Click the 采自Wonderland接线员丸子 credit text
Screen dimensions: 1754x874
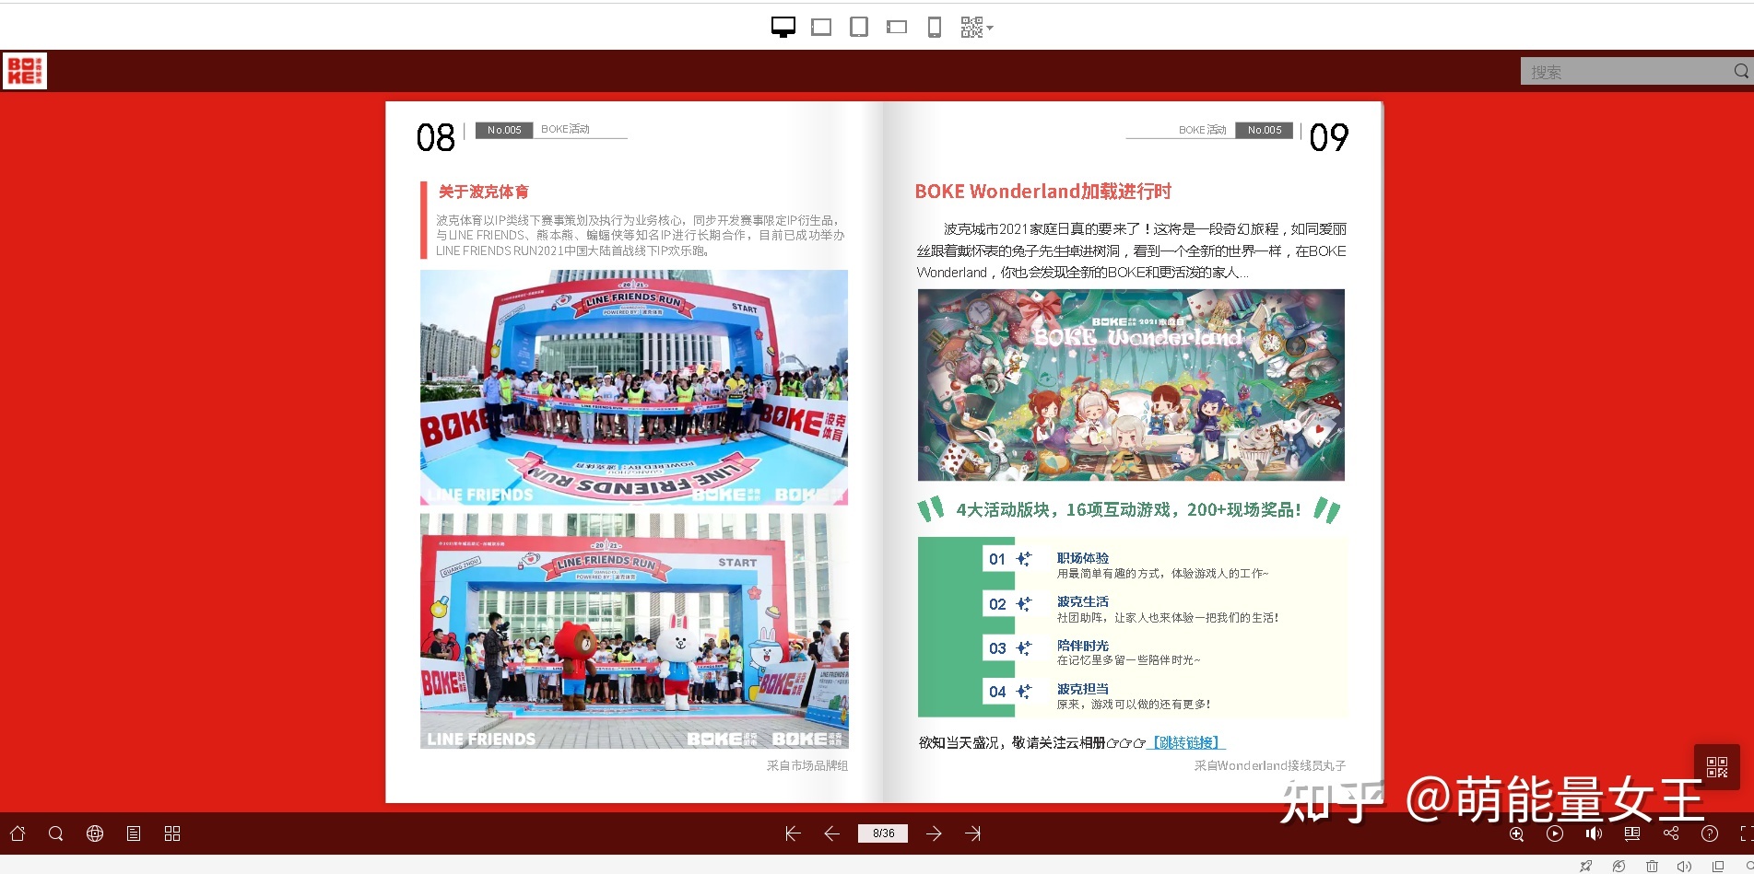pyautogui.click(x=1269, y=765)
